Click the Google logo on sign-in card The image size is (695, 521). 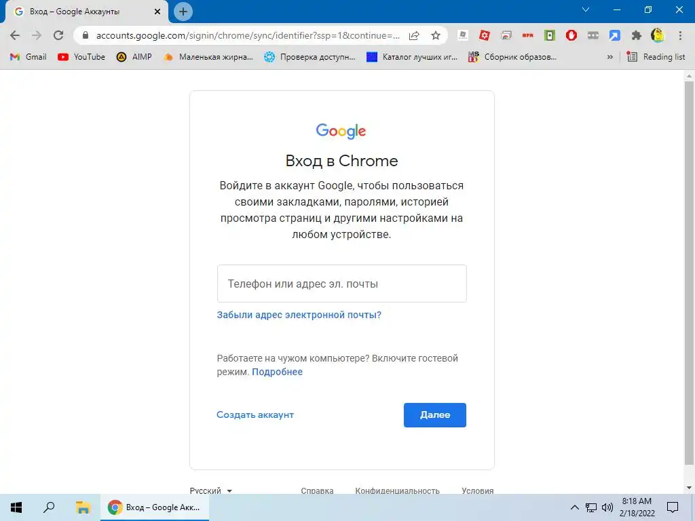(341, 131)
